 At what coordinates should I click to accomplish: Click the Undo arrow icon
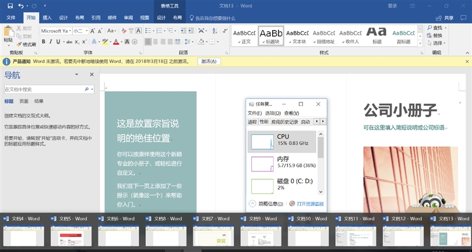20,5
